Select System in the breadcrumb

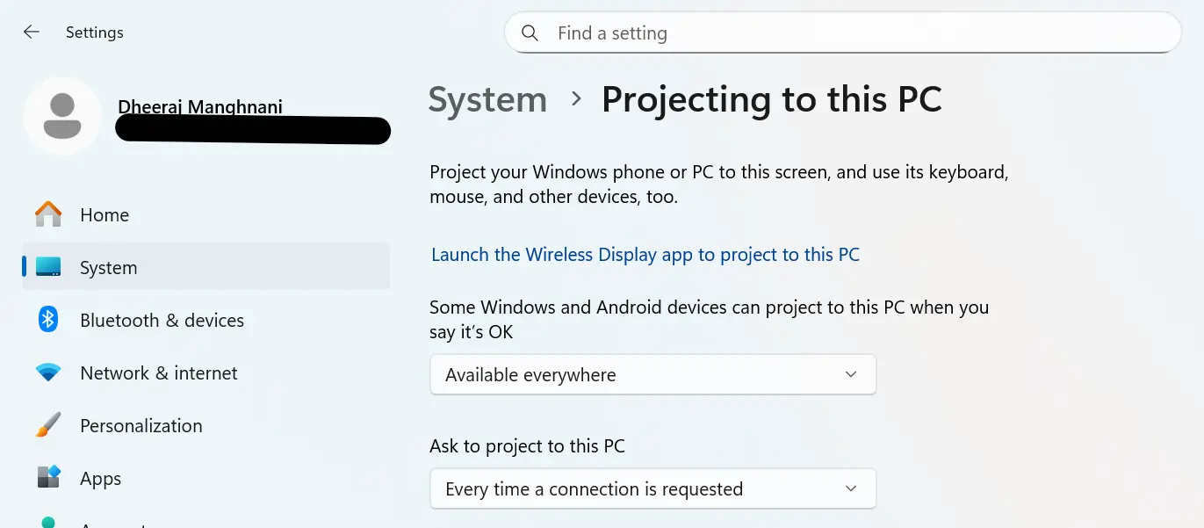tap(487, 99)
